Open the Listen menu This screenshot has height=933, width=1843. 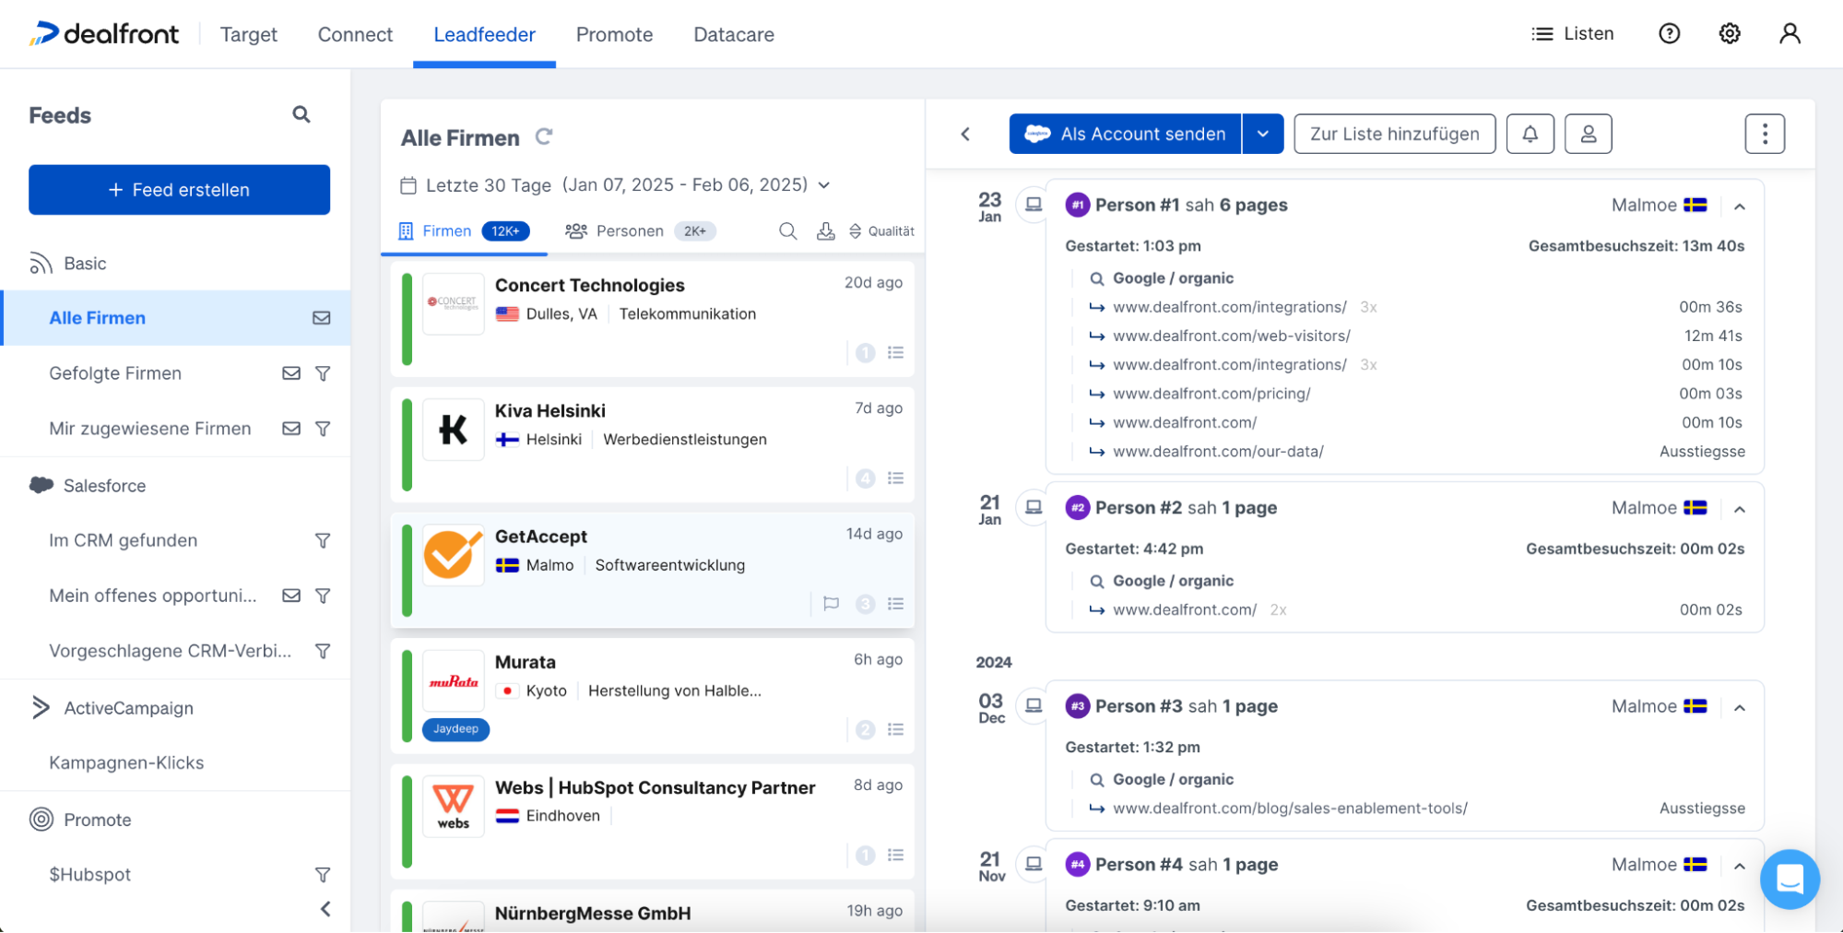[x=1572, y=33]
